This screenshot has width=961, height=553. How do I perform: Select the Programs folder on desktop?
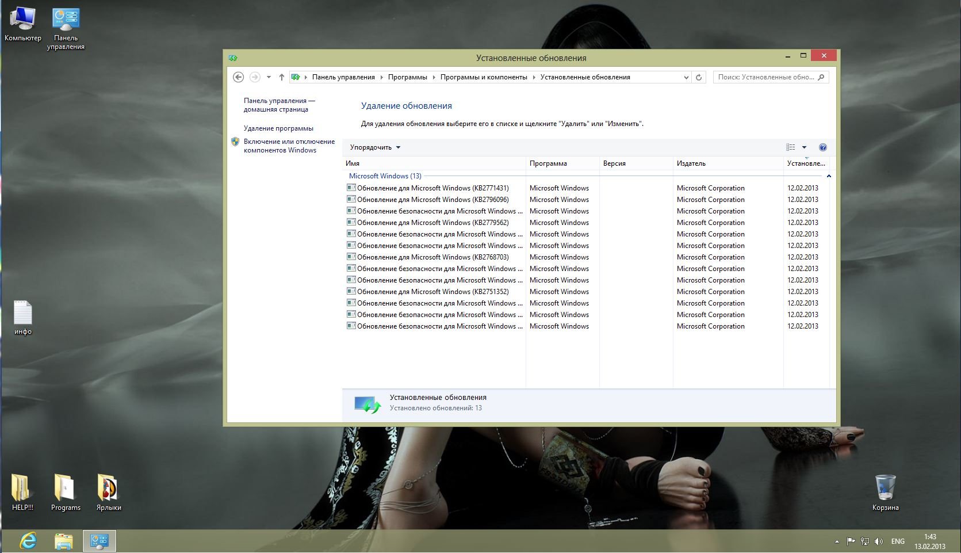66,493
